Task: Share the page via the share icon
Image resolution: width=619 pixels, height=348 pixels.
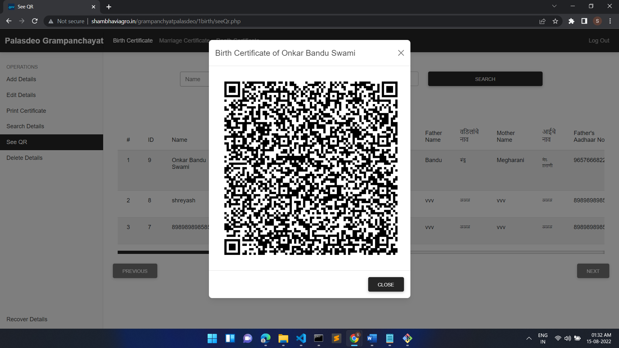Action: (542, 21)
